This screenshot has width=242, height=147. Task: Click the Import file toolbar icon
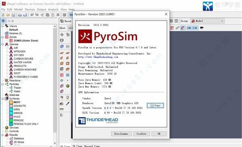(20, 15)
